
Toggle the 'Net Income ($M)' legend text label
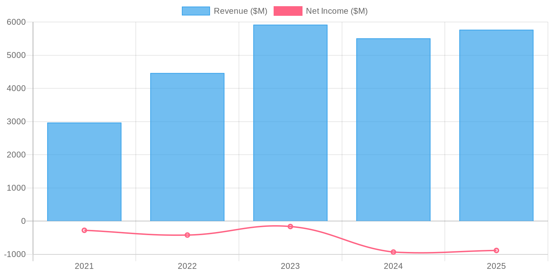tap(337, 11)
